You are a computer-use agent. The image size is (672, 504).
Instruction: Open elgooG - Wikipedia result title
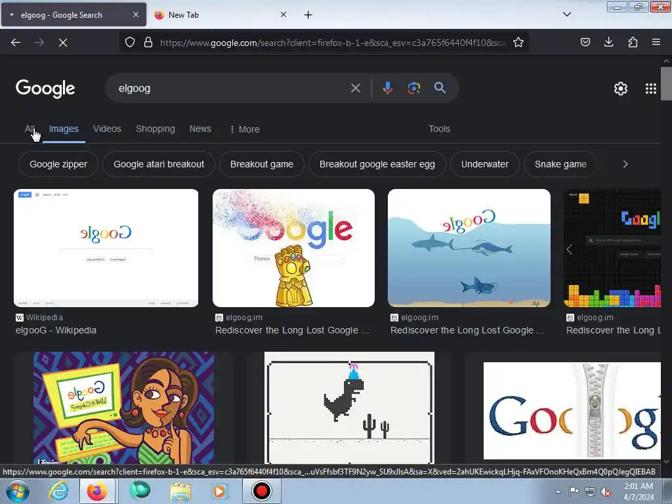[x=56, y=331]
